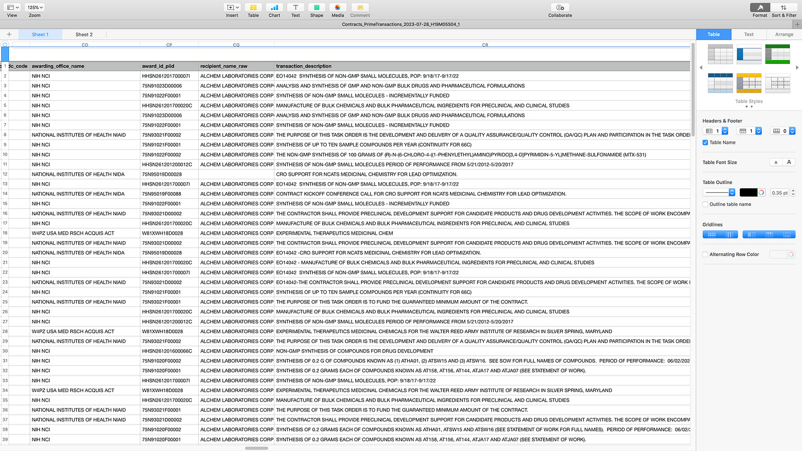The height and width of the screenshot is (451, 802).
Task: Click the Comment toolbar icon
Action: click(360, 8)
